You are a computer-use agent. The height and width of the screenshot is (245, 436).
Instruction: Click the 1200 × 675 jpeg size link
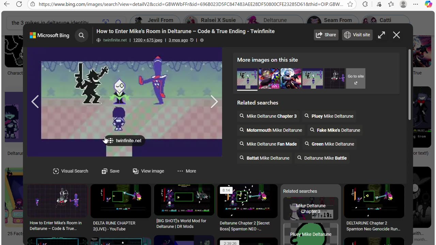[x=148, y=40]
